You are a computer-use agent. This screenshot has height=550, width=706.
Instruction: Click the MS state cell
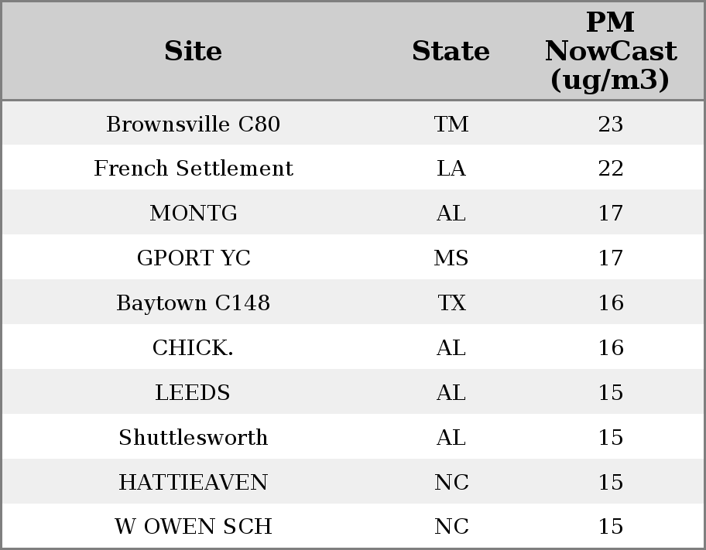(451, 258)
